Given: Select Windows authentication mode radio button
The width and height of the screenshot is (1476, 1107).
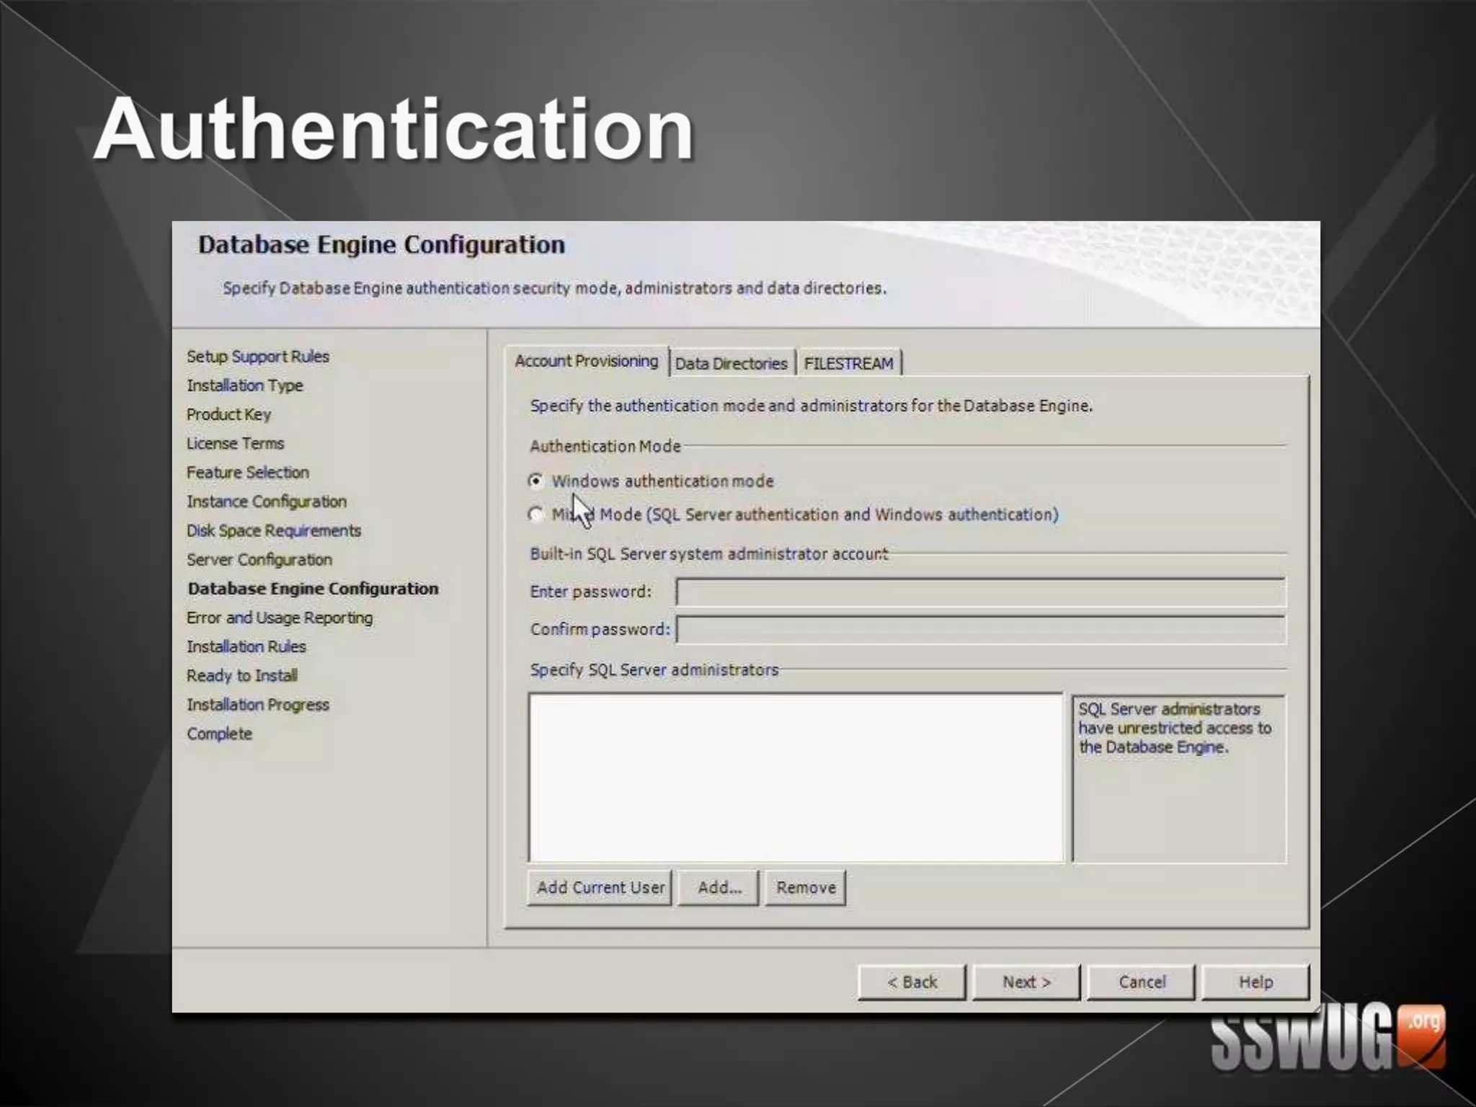Looking at the screenshot, I should coord(535,481).
